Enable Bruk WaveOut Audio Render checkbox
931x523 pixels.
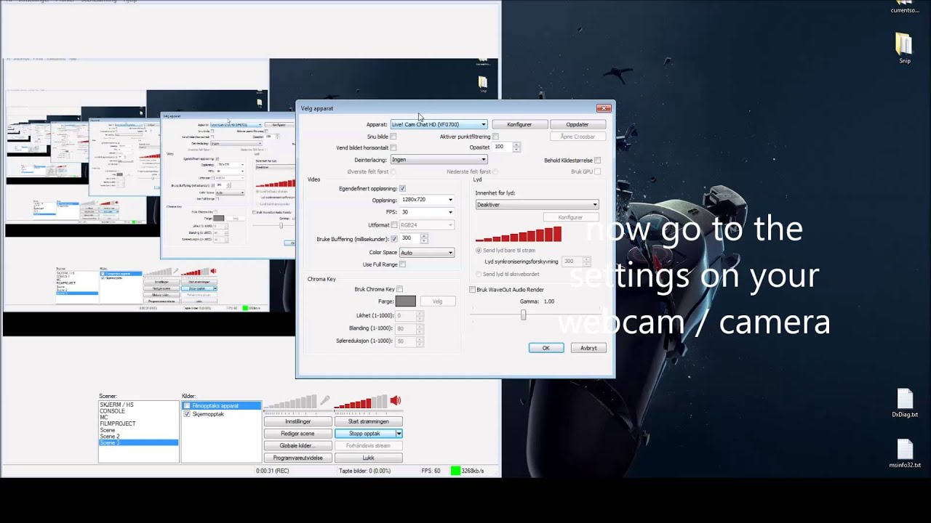click(x=472, y=290)
